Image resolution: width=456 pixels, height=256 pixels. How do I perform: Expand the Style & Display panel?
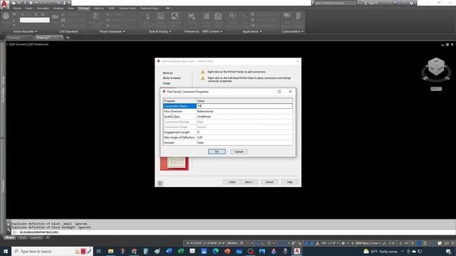tap(160, 31)
